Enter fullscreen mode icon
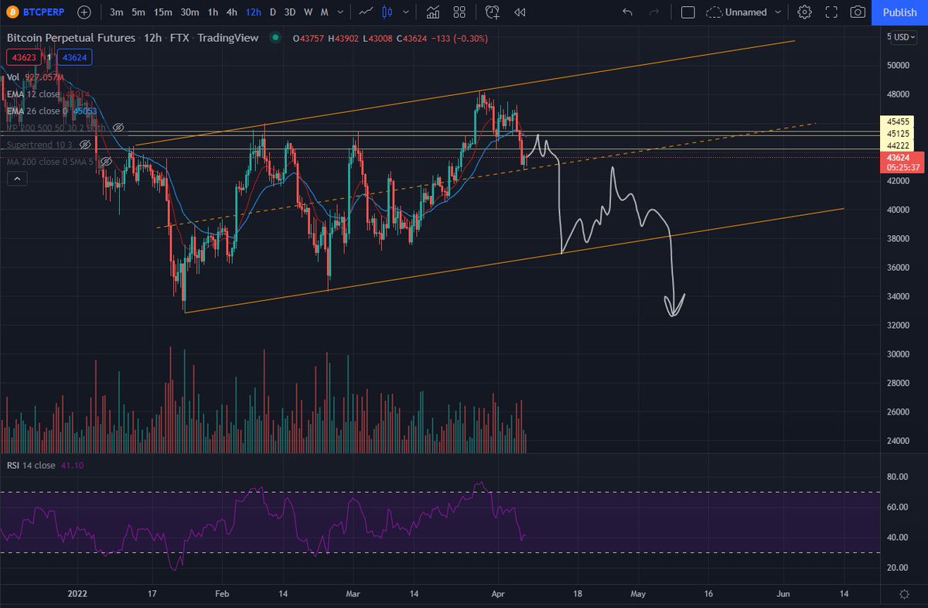 click(x=831, y=12)
